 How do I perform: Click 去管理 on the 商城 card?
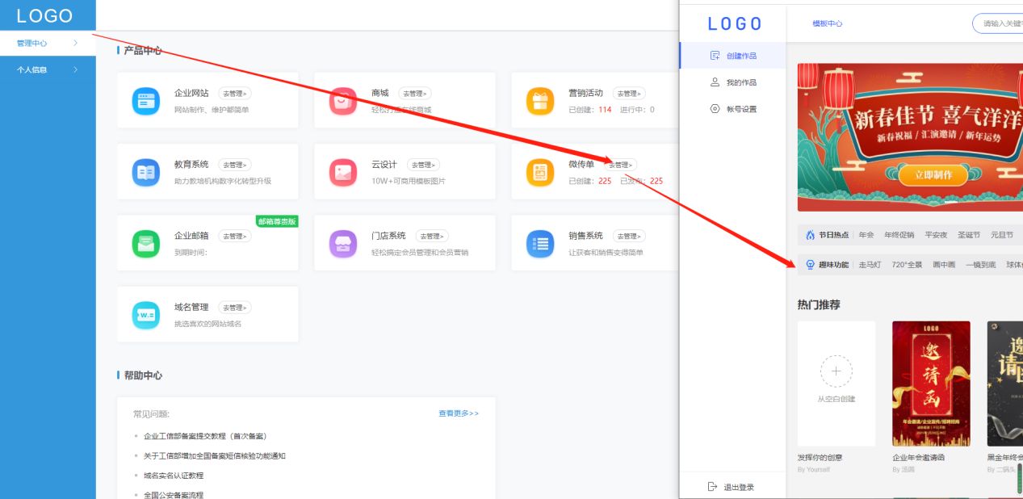416,94
